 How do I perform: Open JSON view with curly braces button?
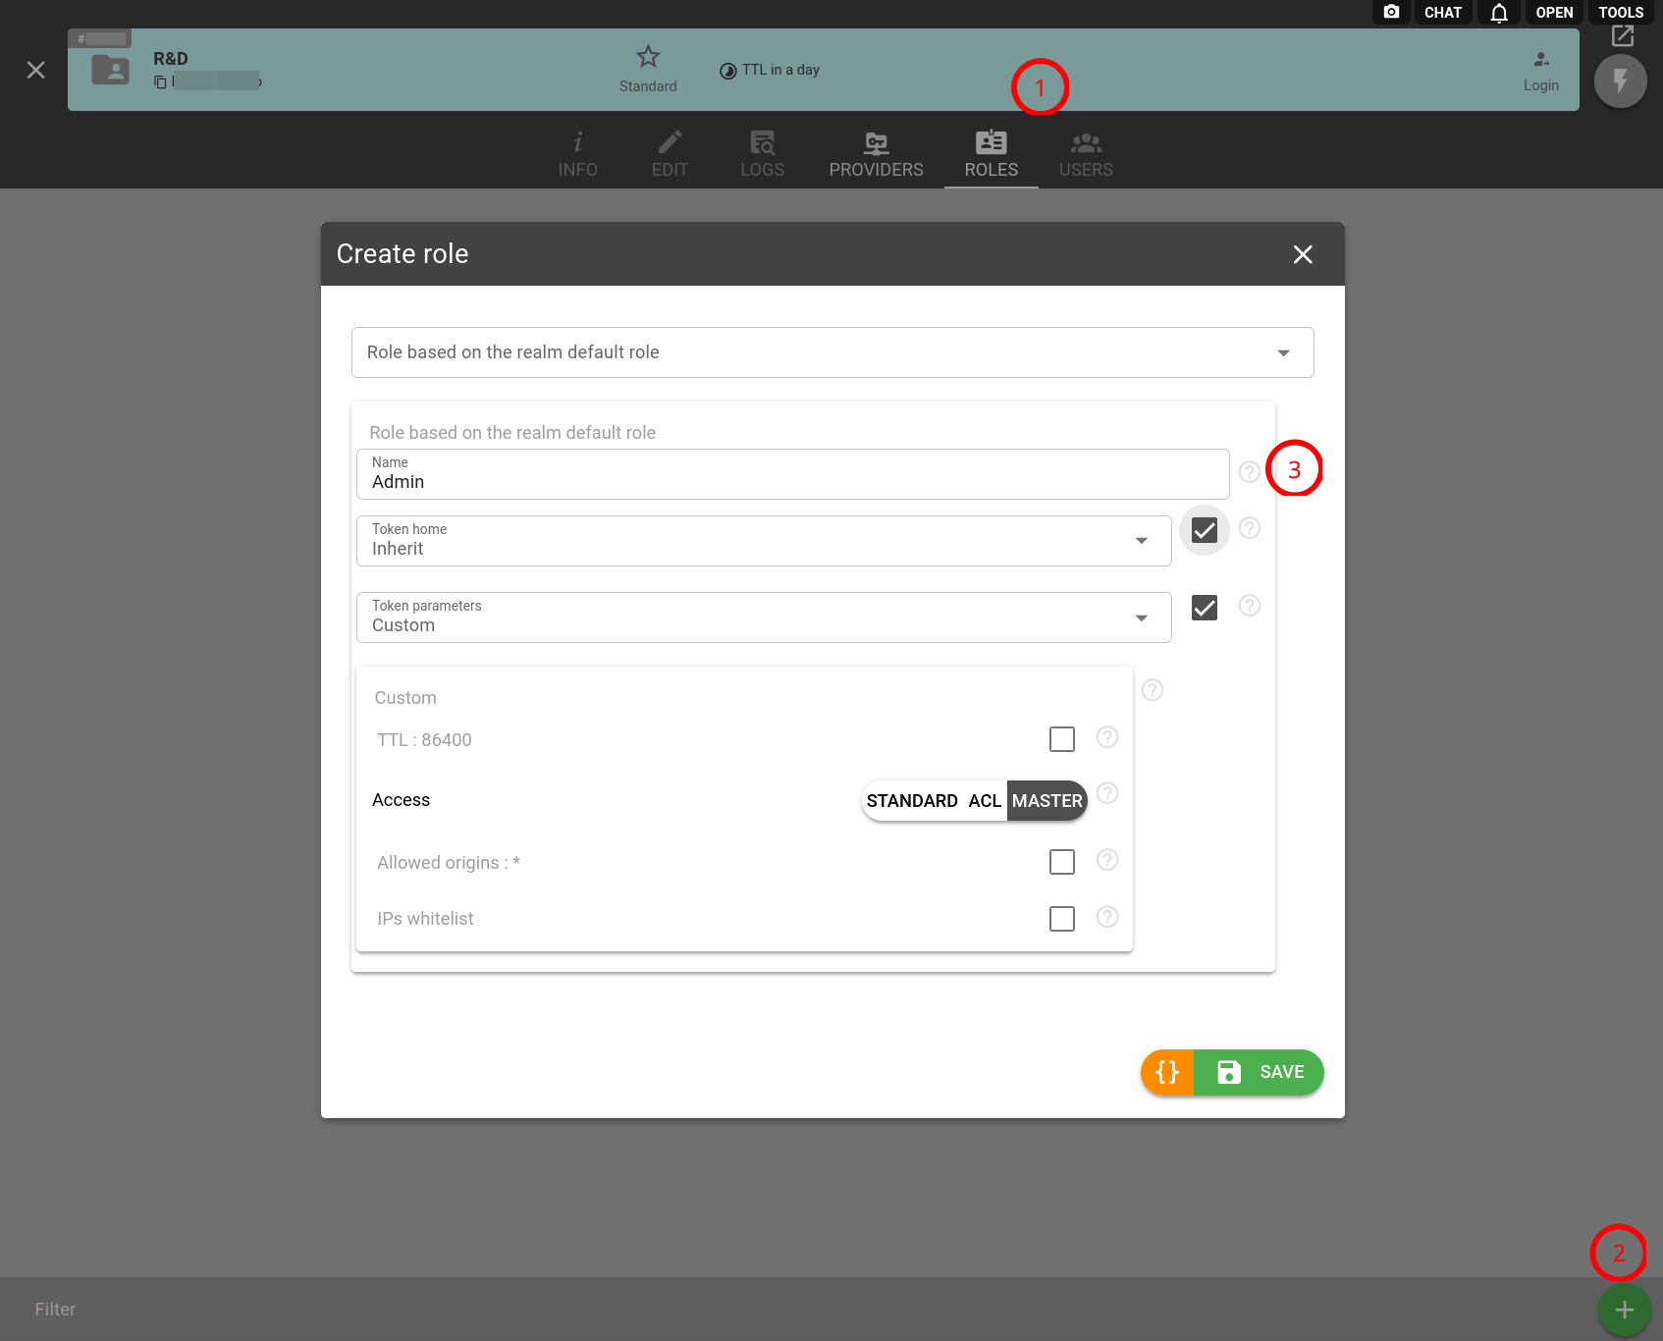[1167, 1072]
